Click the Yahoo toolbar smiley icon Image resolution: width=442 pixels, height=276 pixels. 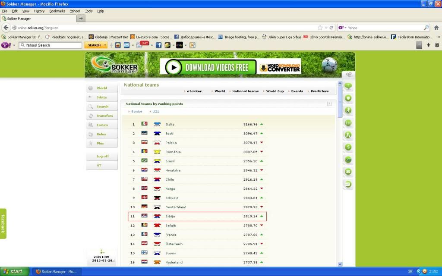point(118,45)
